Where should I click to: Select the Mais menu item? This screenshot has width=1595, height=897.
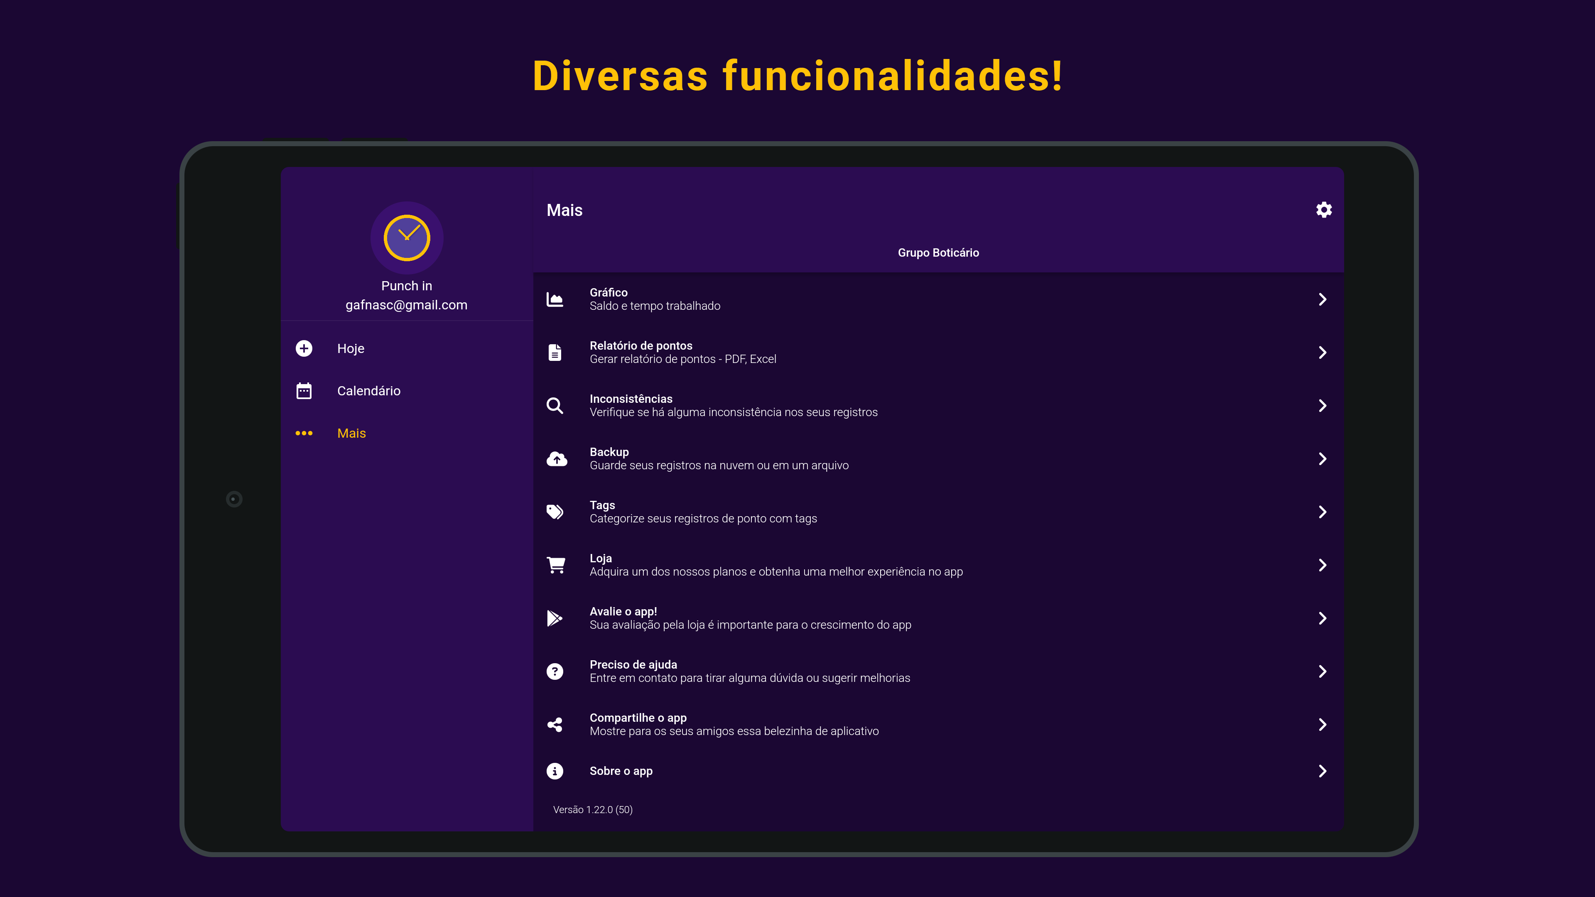point(407,433)
